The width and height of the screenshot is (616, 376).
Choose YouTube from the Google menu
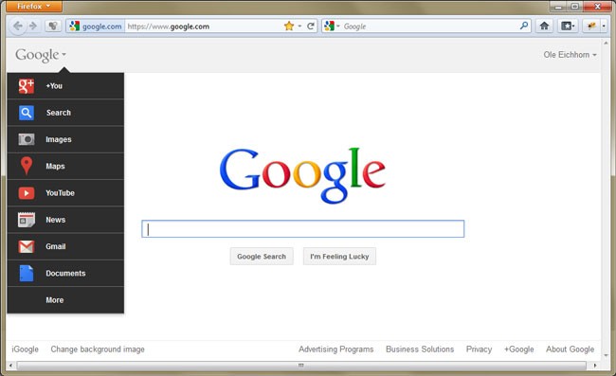point(65,193)
